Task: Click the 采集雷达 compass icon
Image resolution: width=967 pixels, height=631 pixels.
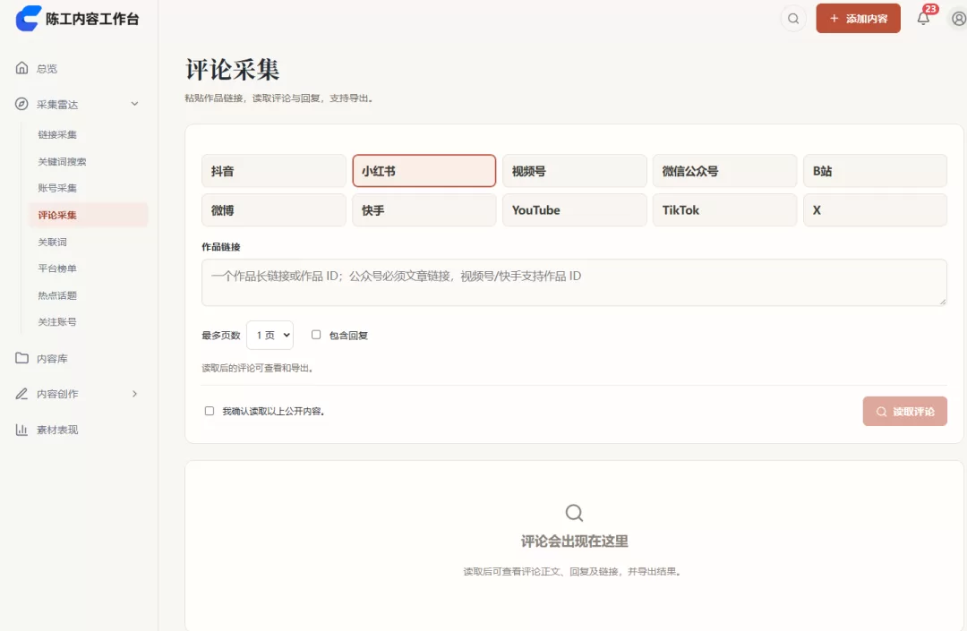Action: (x=21, y=104)
